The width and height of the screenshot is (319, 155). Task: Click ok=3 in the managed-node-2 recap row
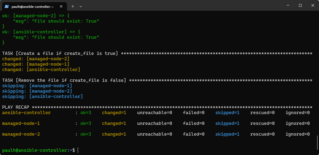86,134
